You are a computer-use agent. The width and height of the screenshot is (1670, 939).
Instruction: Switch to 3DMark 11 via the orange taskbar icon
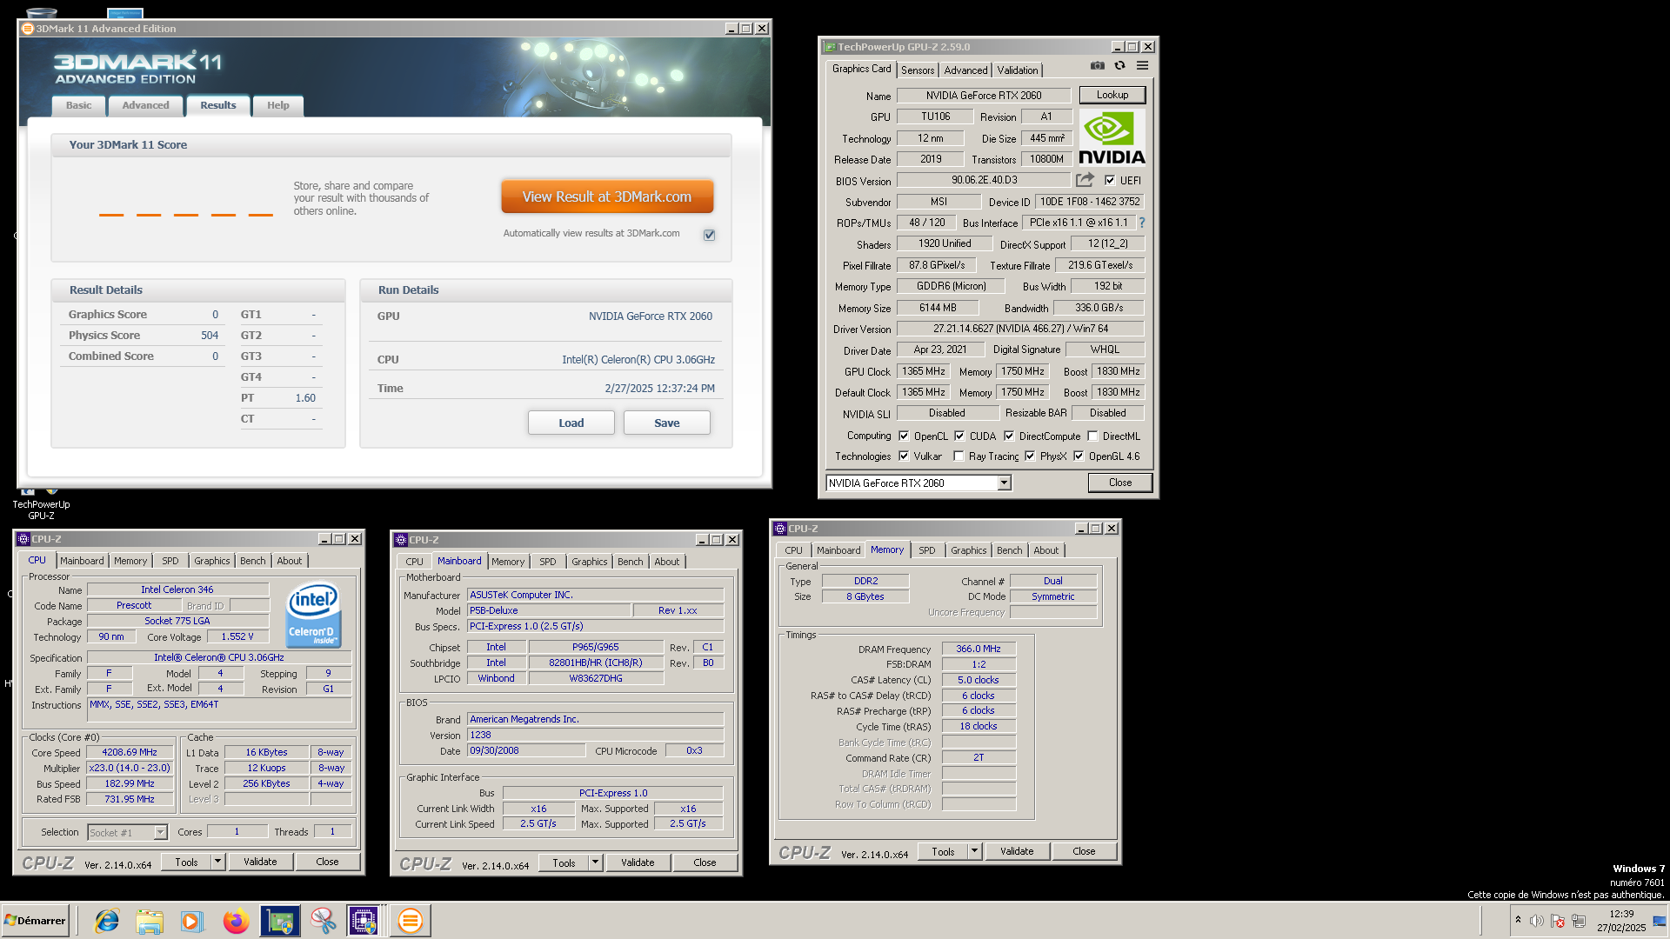(410, 921)
